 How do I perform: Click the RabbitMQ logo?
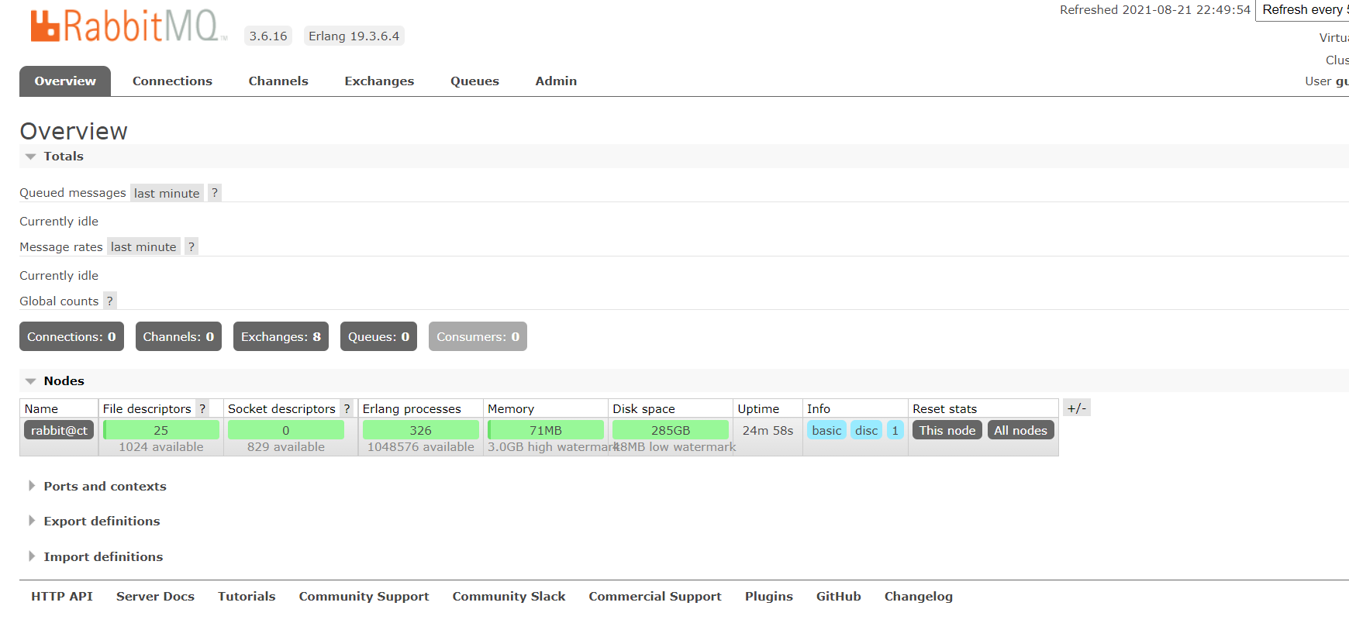pyautogui.click(x=129, y=26)
